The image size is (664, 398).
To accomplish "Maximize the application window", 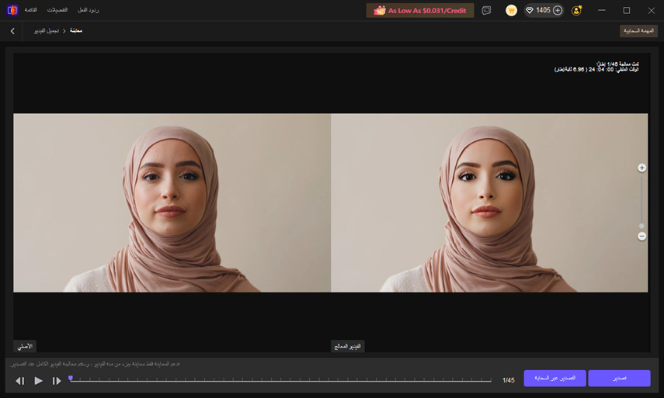I will (626, 10).
